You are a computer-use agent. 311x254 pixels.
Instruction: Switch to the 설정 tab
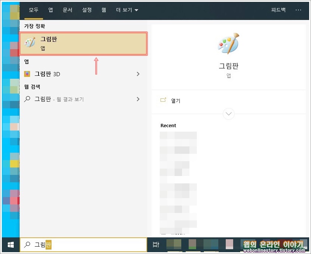click(87, 10)
